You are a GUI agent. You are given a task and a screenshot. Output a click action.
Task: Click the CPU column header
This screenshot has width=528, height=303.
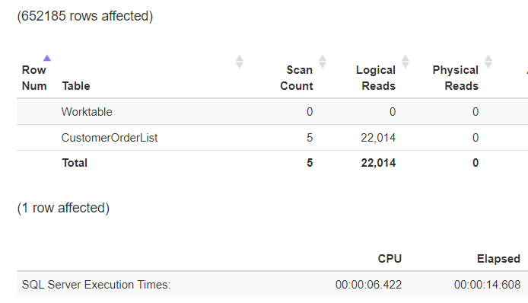pyautogui.click(x=390, y=259)
